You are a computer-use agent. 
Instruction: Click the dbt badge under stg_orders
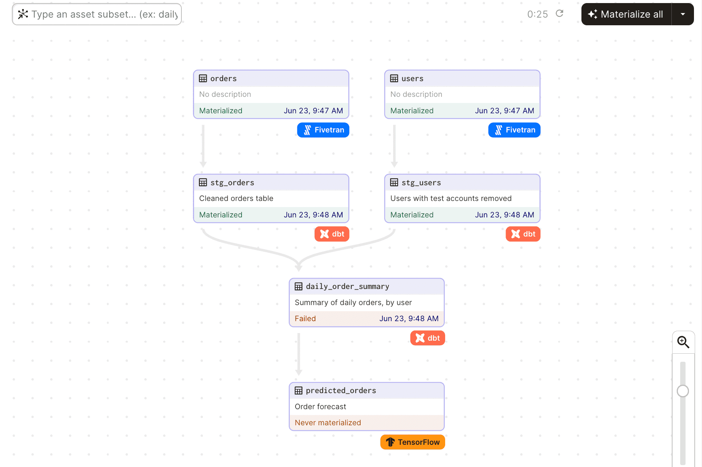331,234
